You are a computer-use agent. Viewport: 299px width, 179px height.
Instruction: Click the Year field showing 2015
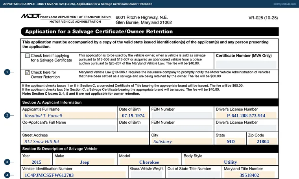pyautogui.click(x=37, y=162)
